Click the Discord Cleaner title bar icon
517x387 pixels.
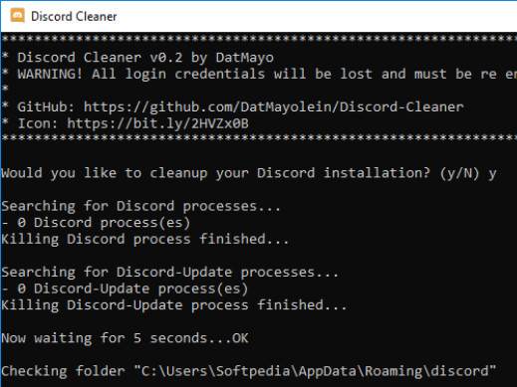pyautogui.click(x=17, y=16)
